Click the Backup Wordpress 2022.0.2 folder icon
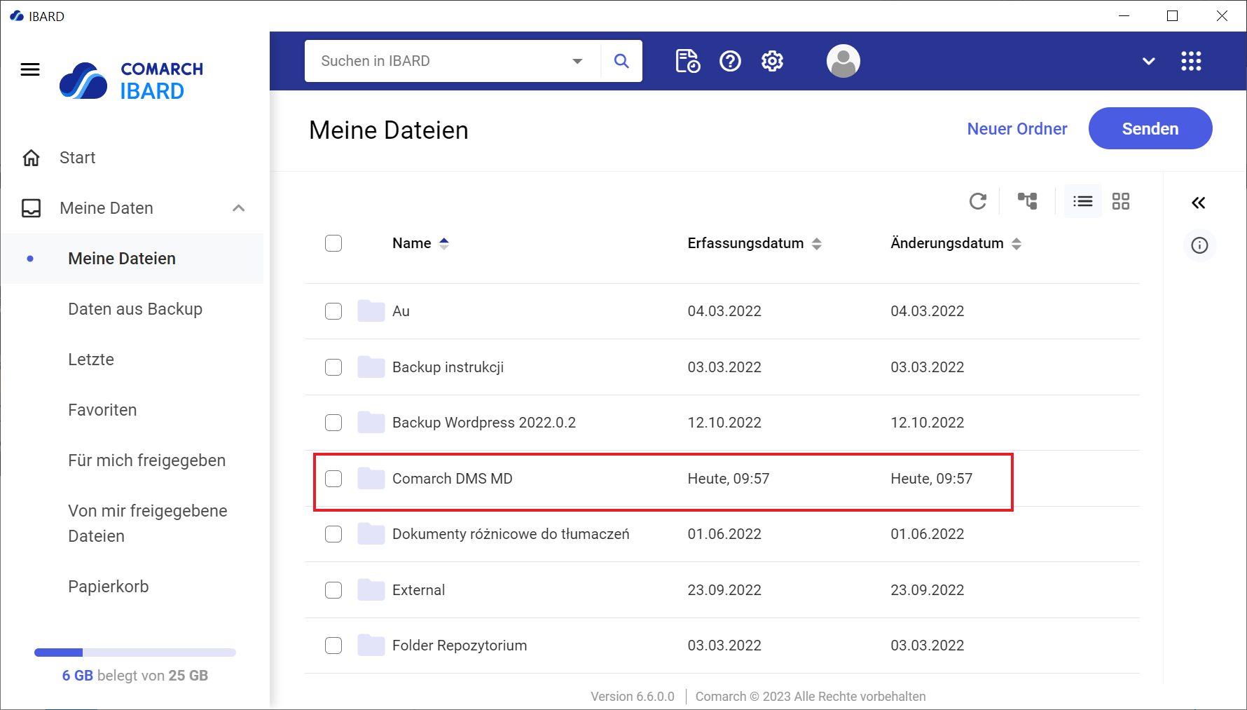The width and height of the screenshot is (1247, 710). 371,423
